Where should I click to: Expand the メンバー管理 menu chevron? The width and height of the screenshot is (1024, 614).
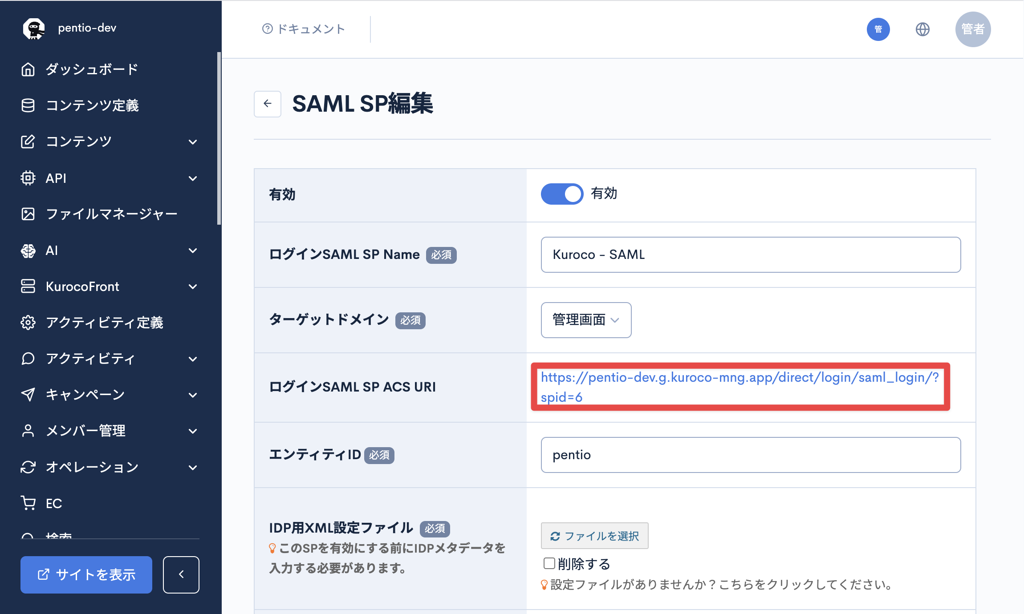[193, 431]
